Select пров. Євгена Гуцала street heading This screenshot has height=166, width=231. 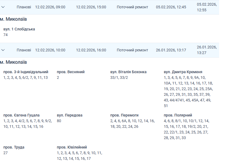(22, 115)
